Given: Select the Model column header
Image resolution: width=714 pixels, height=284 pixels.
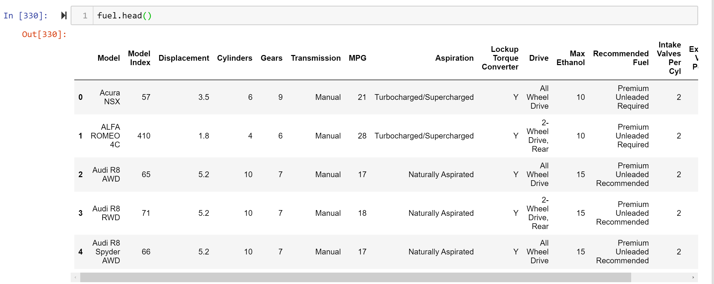Looking at the screenshot, I should point(109,58).
